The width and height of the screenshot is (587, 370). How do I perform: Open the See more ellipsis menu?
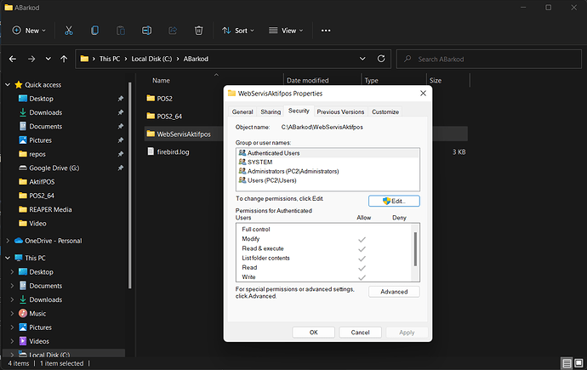coord(326,31)
